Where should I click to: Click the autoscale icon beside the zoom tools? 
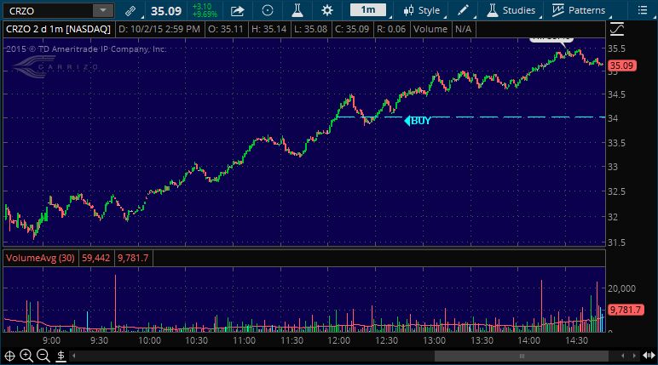point(59,356)
